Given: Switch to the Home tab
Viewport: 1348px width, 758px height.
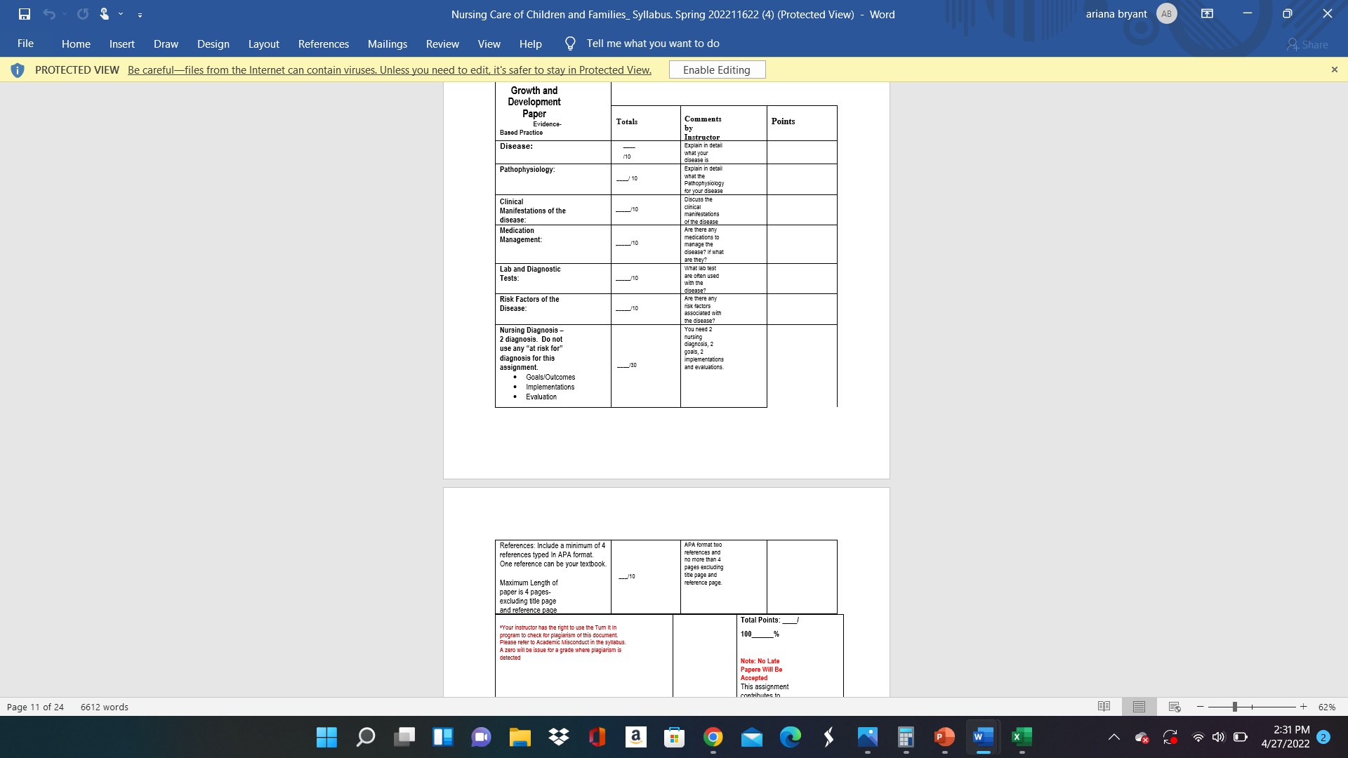Looking at the screenshot, I should click(76, 44).
